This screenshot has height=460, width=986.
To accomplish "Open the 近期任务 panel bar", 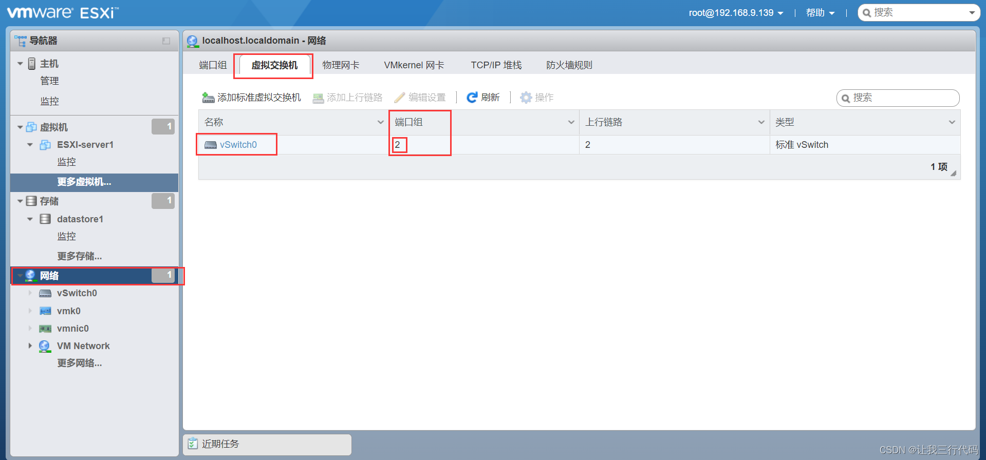I will (x=267, y=444).
